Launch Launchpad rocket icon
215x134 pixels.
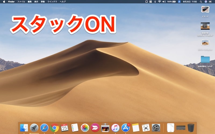(34, 128)
